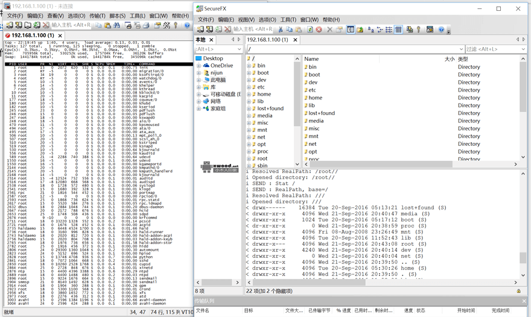The width and height of the screenshot is (531, 317).
Task: Select the lost+found folder in file list
Action: pyautogui.click(x=322, y=113)
